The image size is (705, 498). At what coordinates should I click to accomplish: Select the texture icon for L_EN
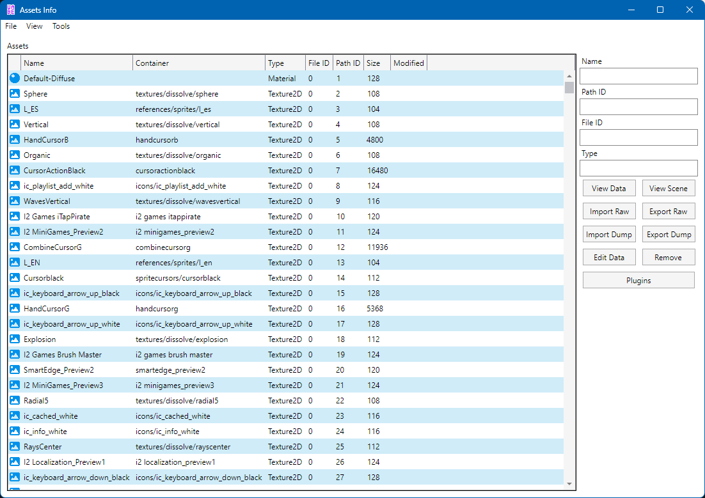click(x=15, y=262)
